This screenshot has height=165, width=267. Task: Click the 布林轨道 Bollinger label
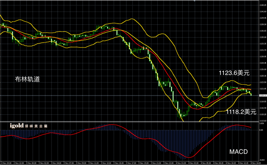pos(27,79)
